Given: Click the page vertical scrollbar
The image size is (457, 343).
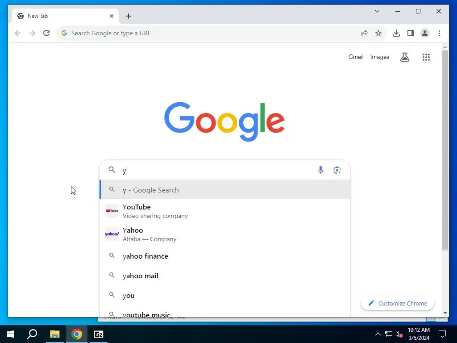Looking at the screenshot, I should [x=445, y=150].
